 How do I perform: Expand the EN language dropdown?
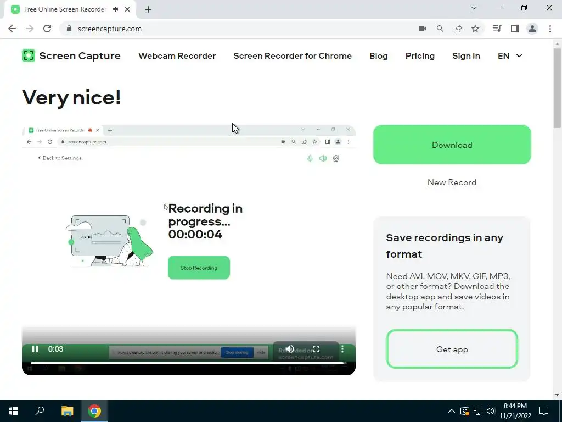(x=510, y=56)
